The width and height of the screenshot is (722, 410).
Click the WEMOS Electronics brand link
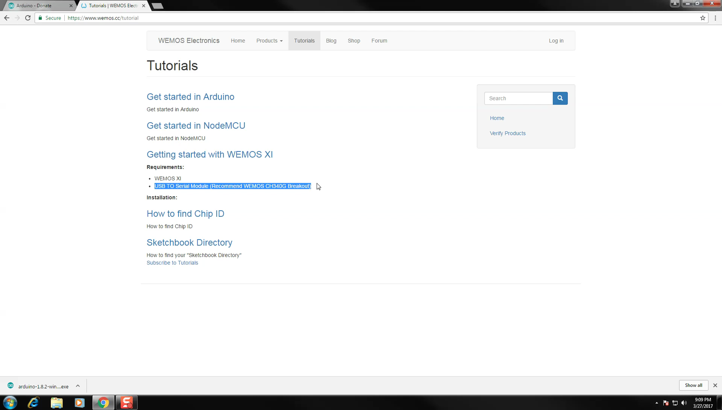189,41
